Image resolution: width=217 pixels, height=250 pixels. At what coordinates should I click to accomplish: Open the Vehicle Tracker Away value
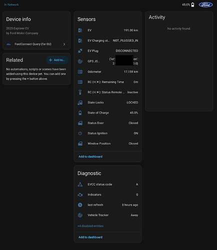134,215
